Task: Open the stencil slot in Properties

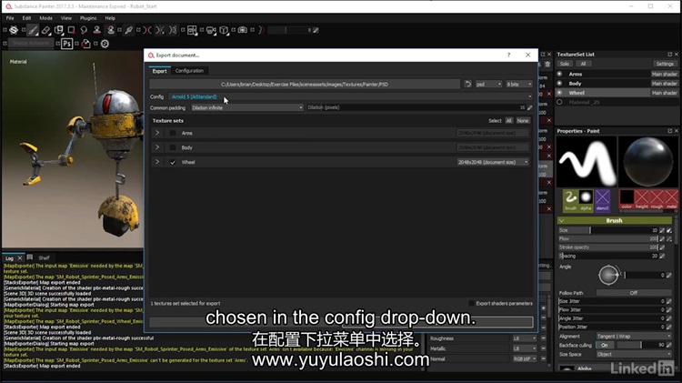Action: coord(602,199)
